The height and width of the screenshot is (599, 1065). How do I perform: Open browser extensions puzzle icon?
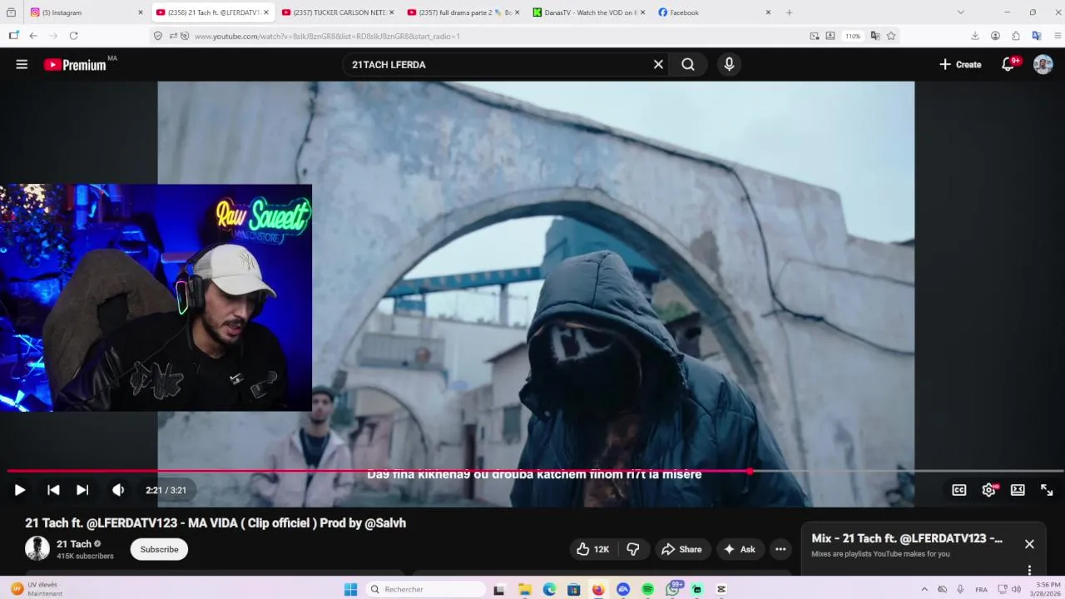tap(1016, 36)
